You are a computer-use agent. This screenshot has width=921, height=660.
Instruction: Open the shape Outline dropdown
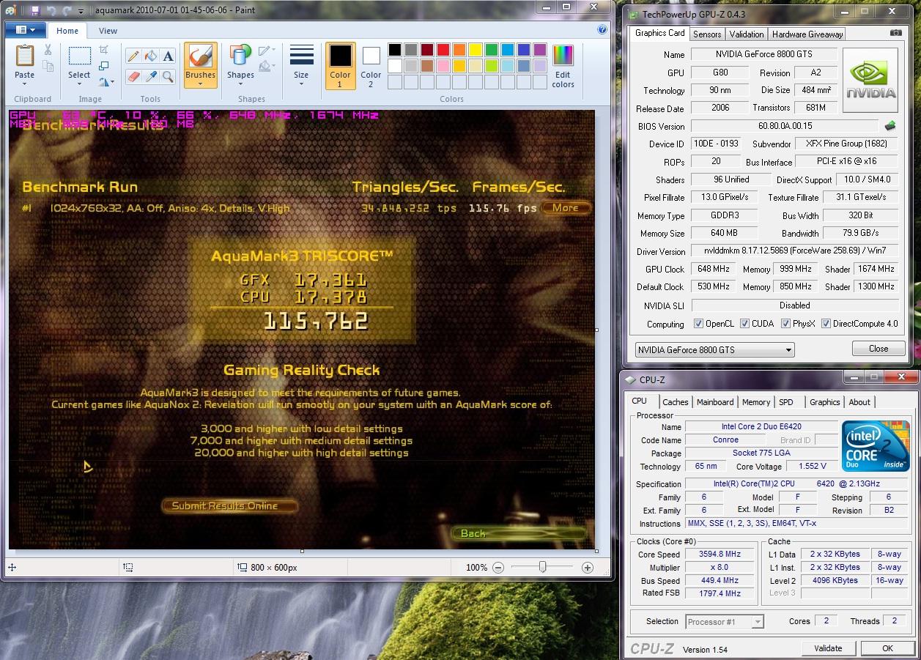coord(267,50)
